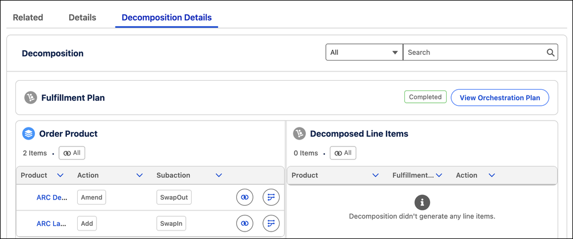The height and width of the screenshot is (239, 573).
Task: Click the Decomposed Line Items heading text
Action: pyautogui.click(x=359, y=134)
